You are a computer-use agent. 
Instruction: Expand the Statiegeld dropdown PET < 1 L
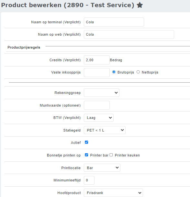coord(105,130)
